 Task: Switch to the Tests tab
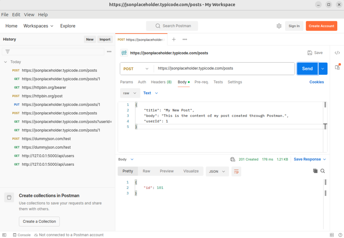[x=218, y=82]
